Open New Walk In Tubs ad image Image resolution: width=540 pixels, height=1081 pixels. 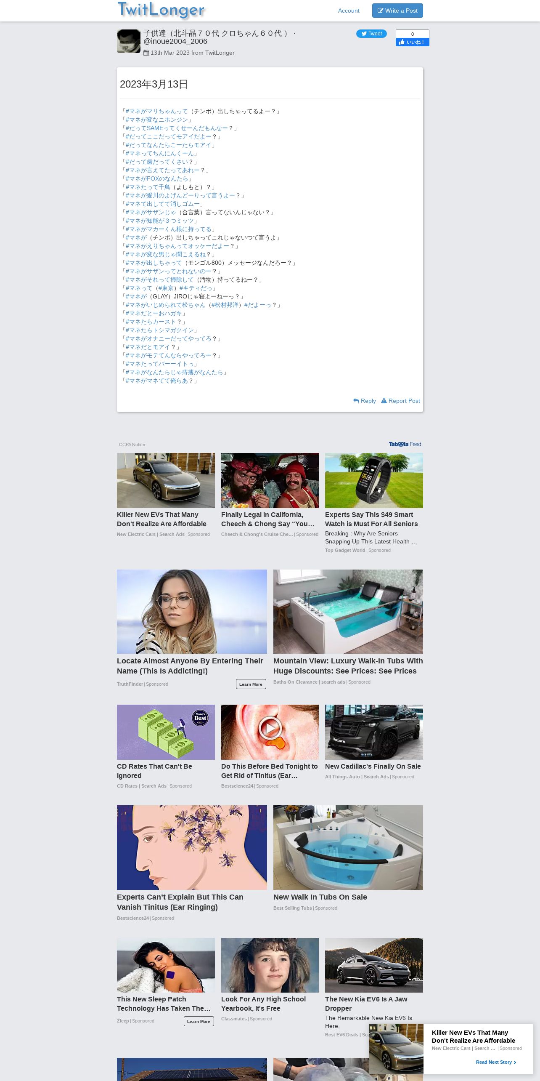click(348, 847)
